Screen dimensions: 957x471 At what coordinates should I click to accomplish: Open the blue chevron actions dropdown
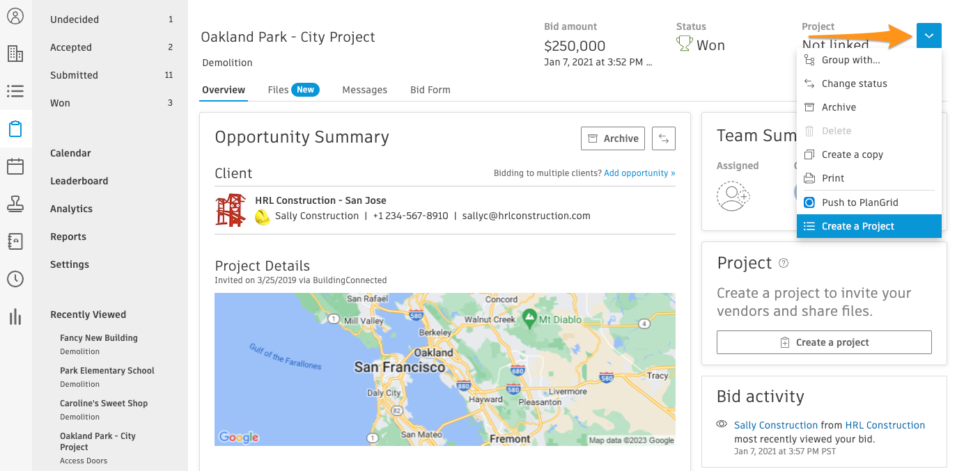click(x=929, y=35)
